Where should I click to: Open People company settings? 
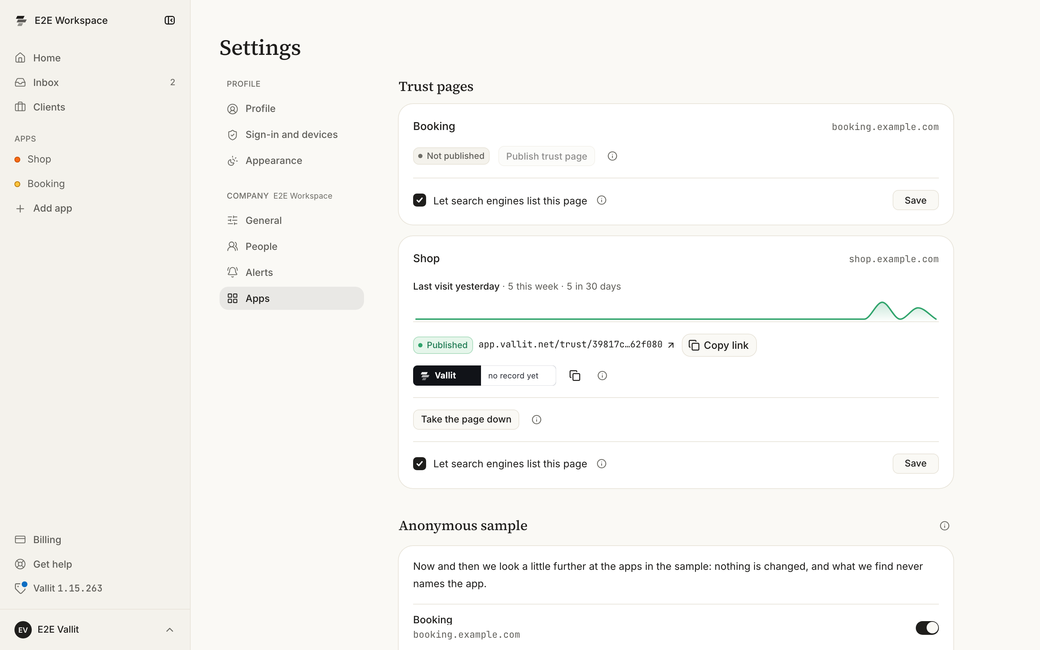point(291,246)
